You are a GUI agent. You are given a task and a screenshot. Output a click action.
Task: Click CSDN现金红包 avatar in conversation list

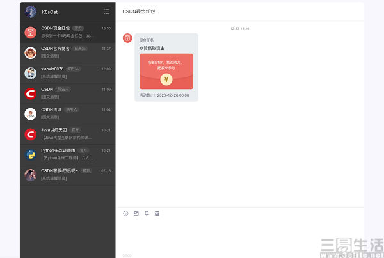(x=31, y=33)
